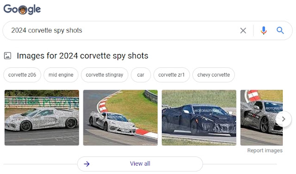Select the corvette z06 filter chip
This screenshot has width=296, height=174.
[22, 75]
